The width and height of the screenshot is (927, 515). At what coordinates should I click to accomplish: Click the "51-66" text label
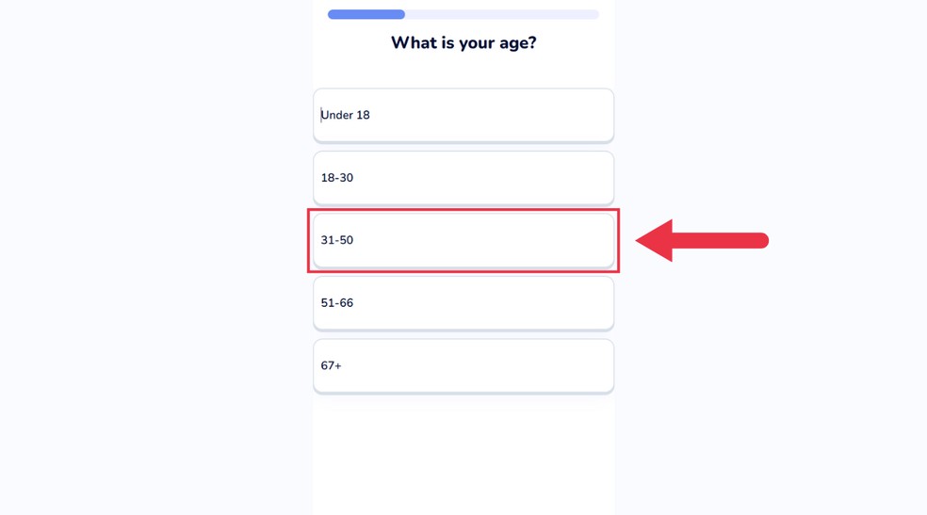337,303
